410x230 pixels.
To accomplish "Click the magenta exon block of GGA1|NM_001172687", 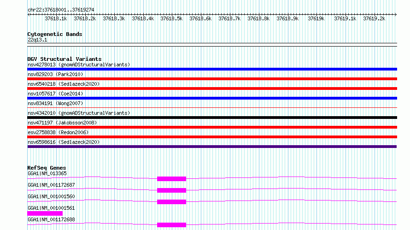I will tap(171, 190).
